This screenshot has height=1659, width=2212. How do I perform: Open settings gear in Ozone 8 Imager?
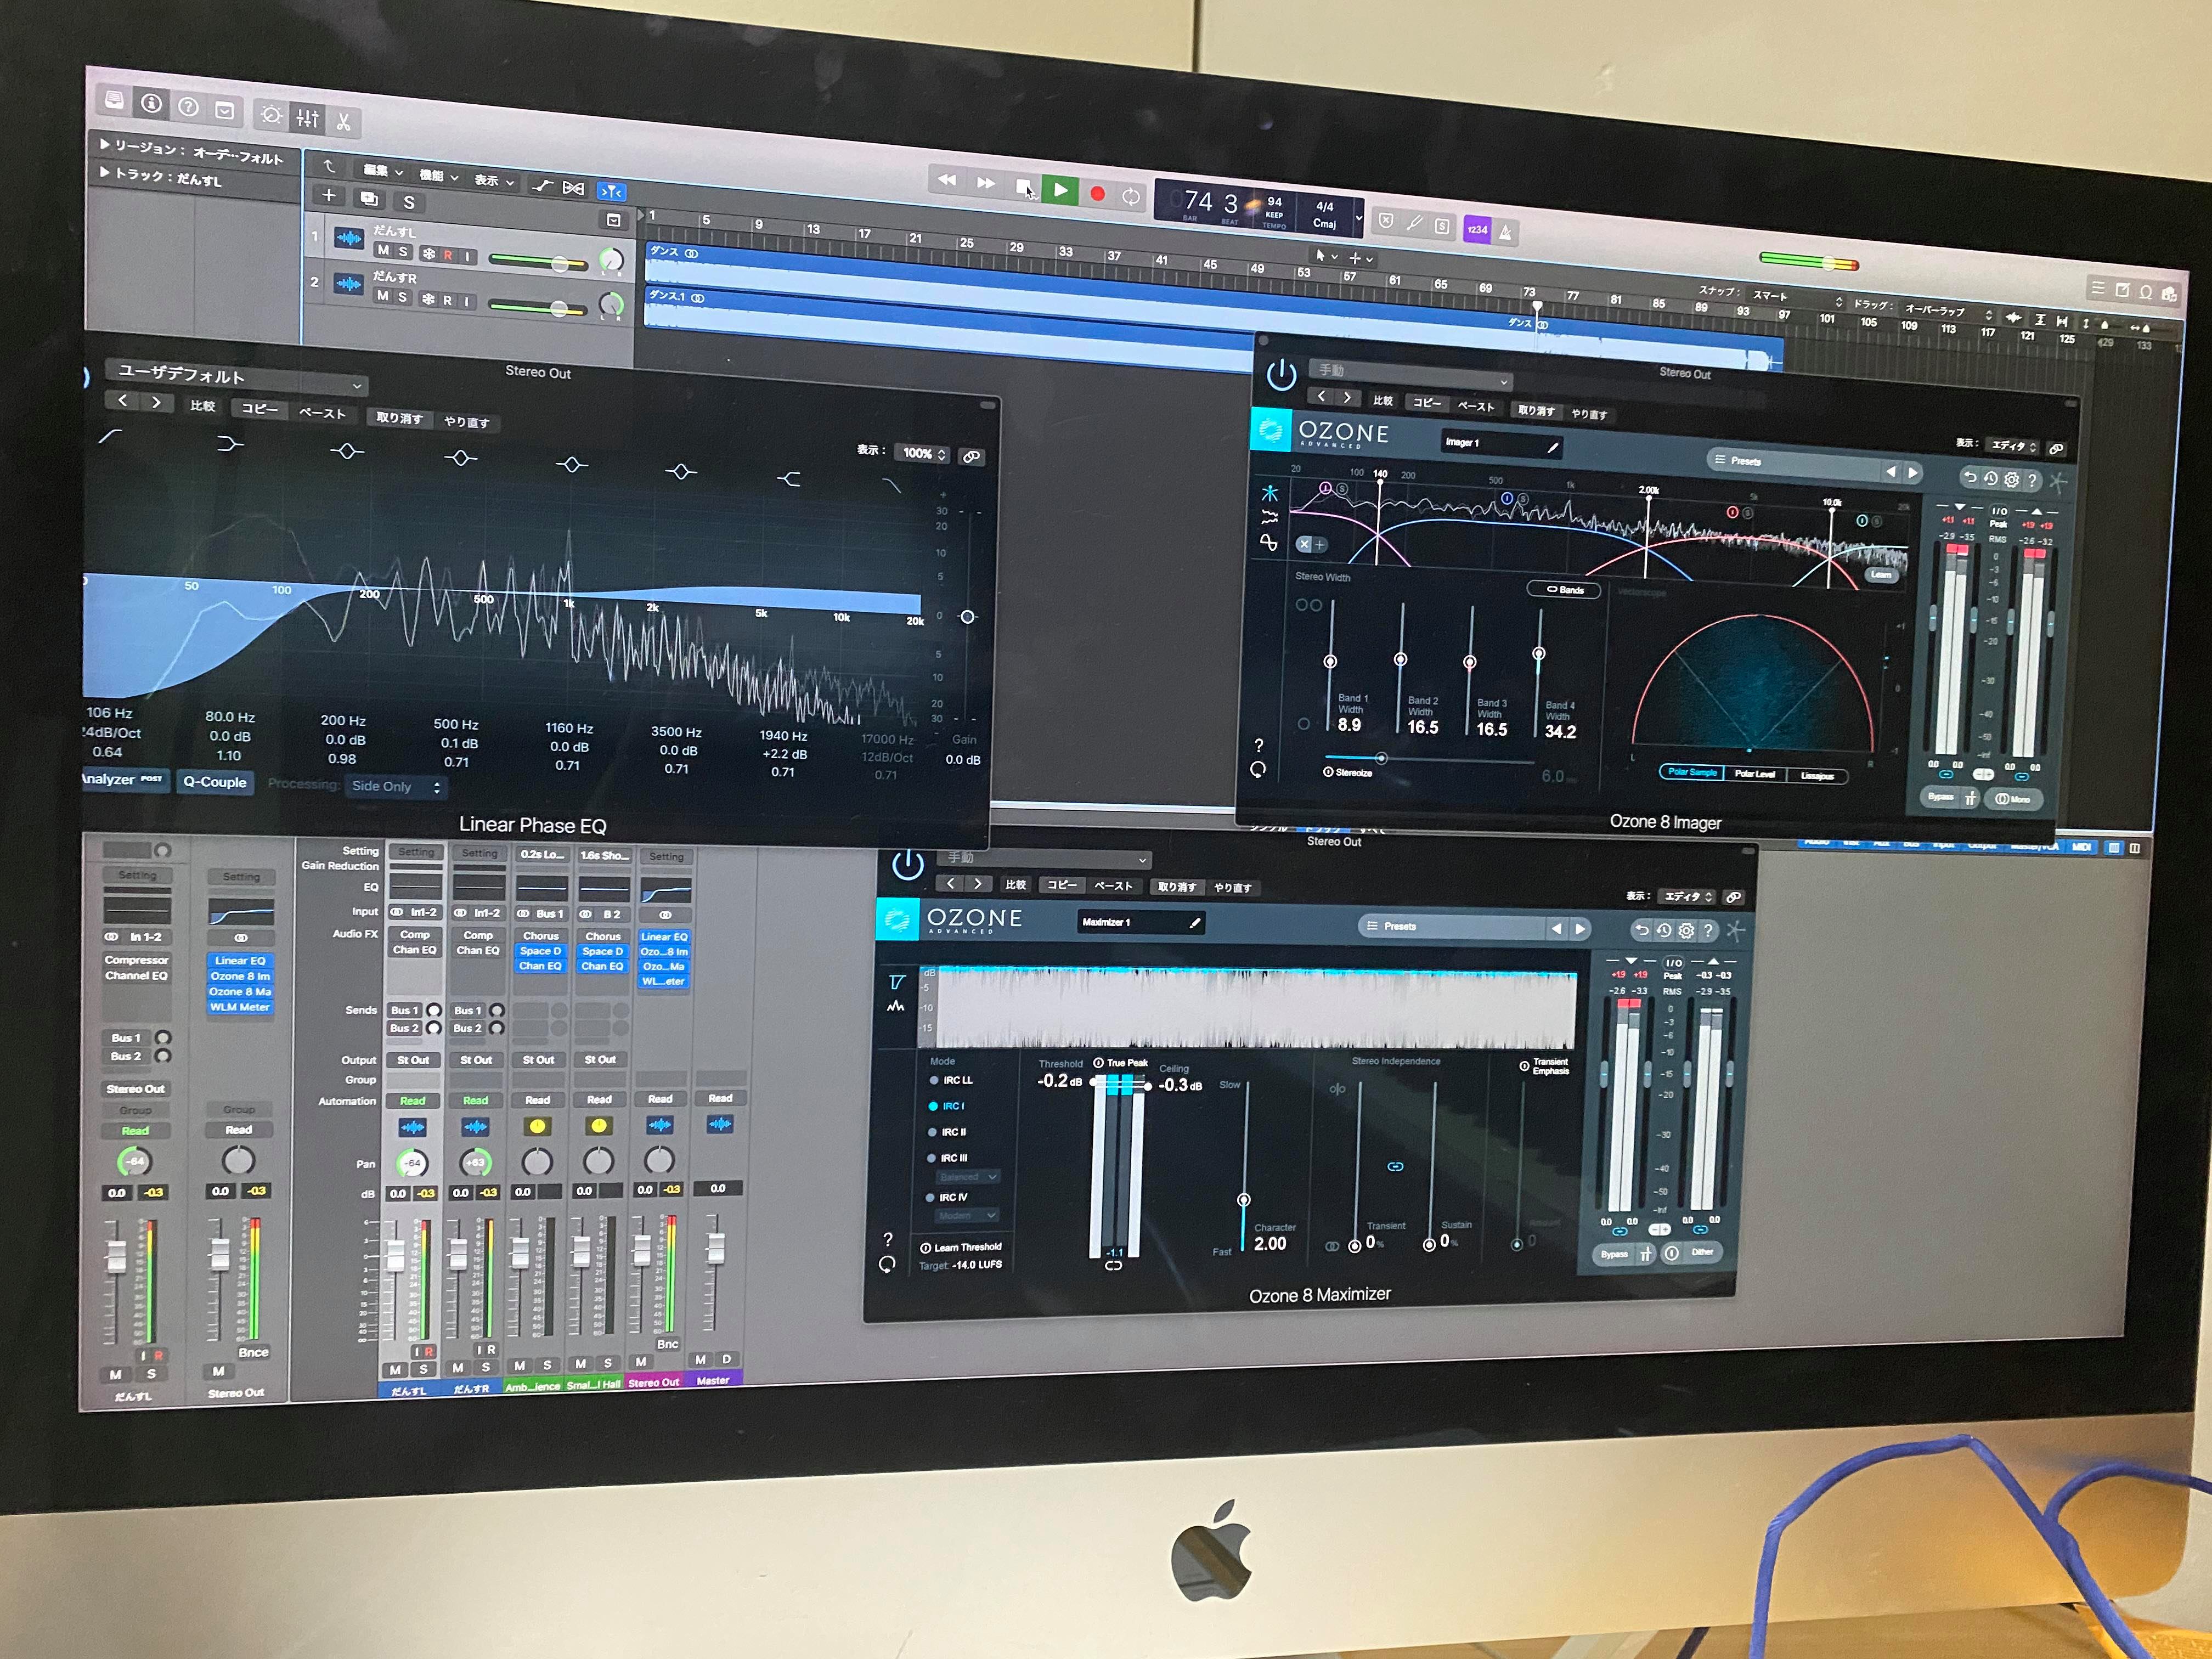(x=2011, y=480)
